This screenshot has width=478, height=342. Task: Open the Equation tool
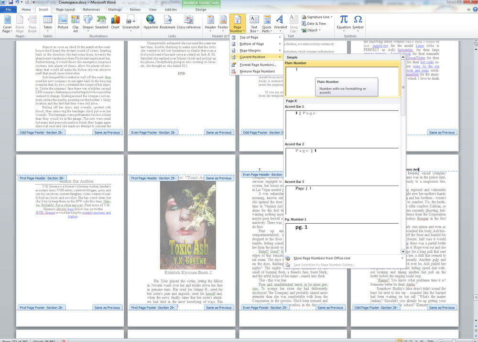click(x=343, y=22)
